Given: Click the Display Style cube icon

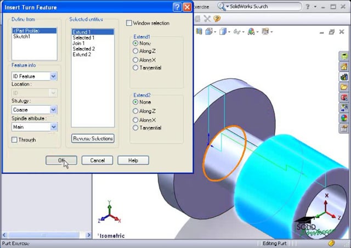Looking at the screenshot, I should coord(223,32).
